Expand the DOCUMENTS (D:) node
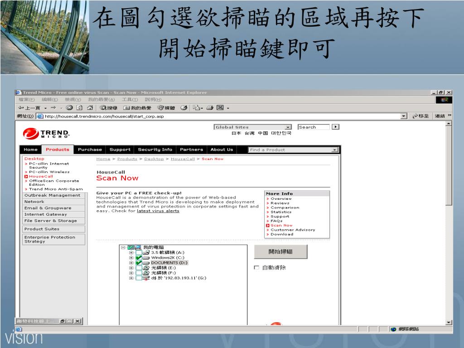 click(131, 263)
